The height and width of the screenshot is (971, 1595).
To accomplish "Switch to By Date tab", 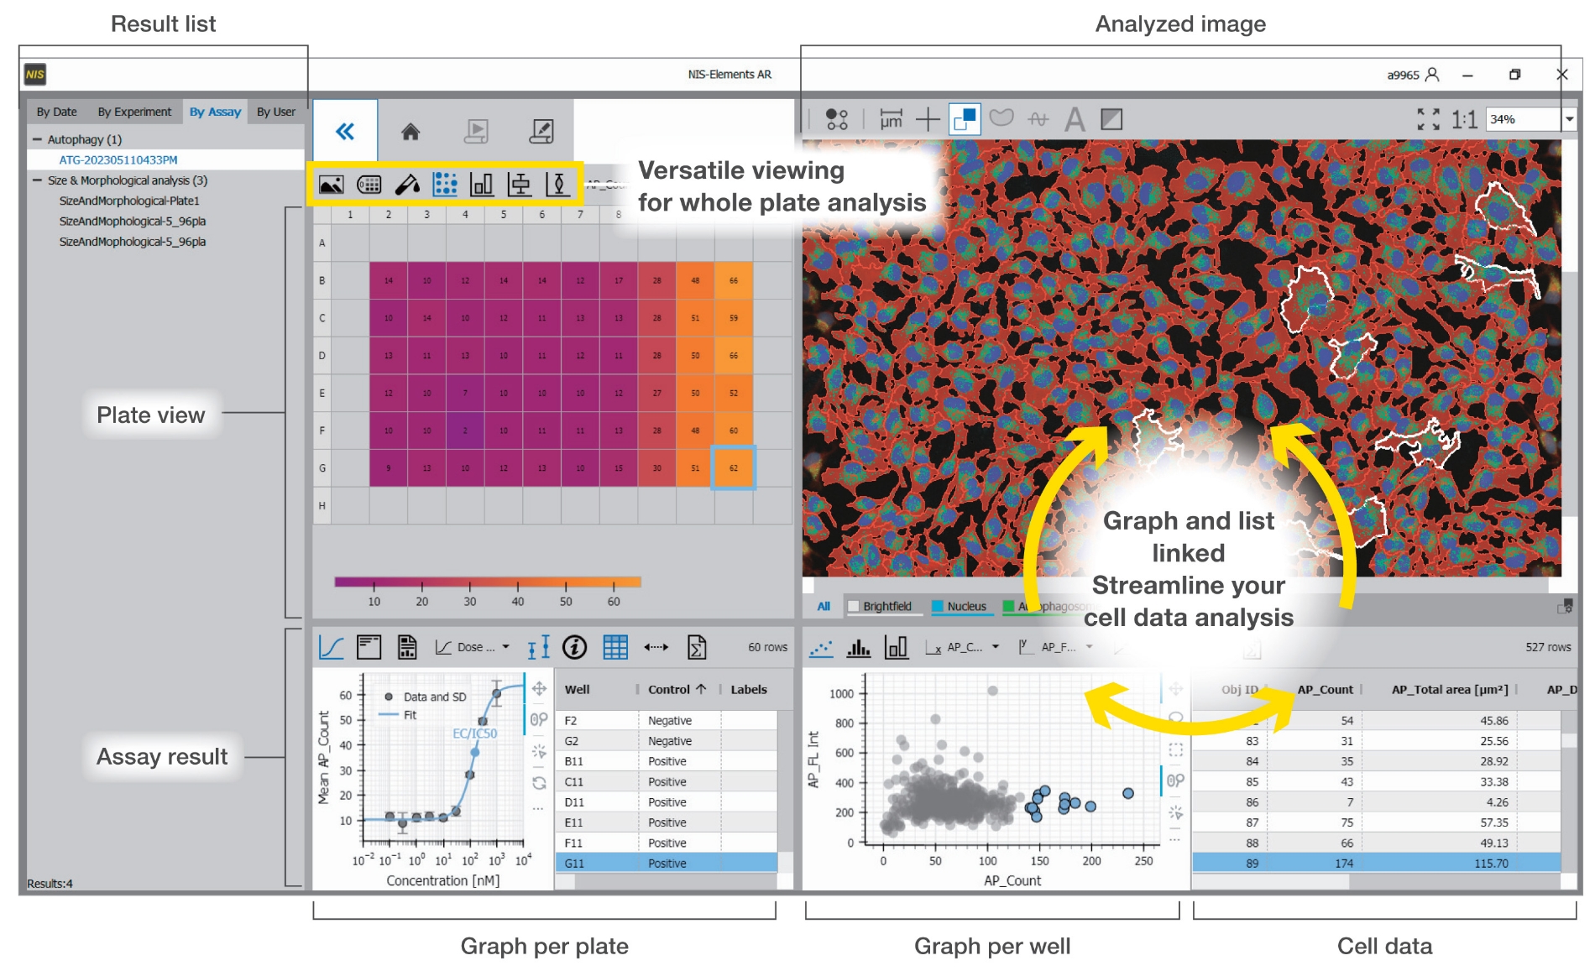I will coord(56,112).
